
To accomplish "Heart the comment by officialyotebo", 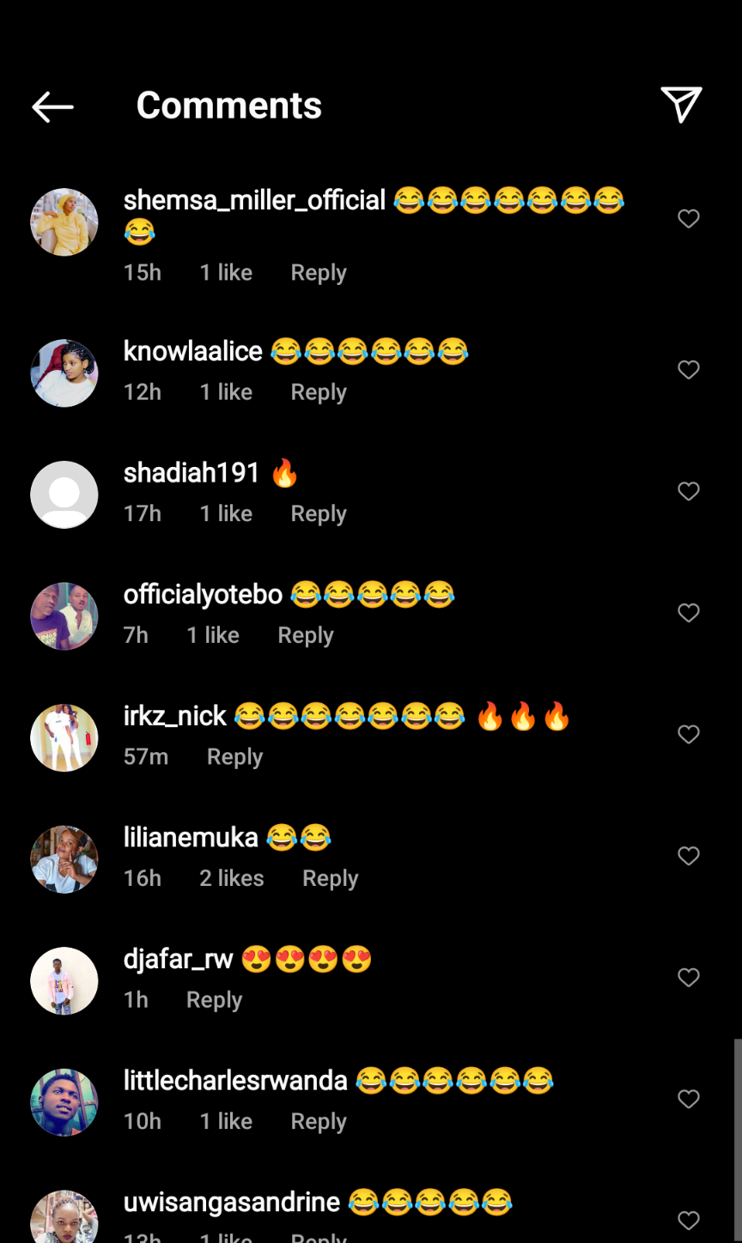I will pos(689,613).
